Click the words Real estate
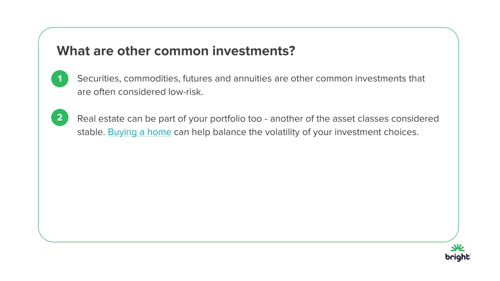500x281 pixels. point(101,119)
